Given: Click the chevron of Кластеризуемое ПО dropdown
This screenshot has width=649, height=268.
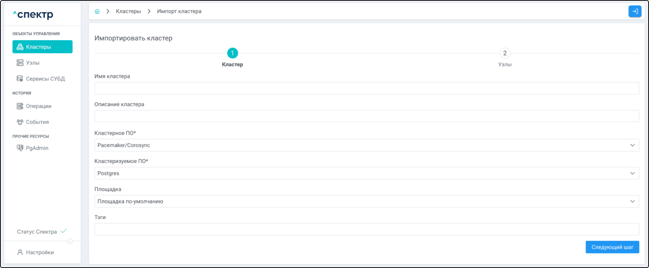Looking at the screenshot, I should pos(632,173).
